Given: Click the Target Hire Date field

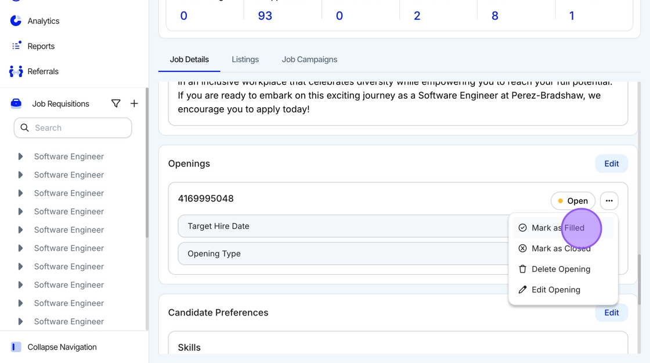Looking at the screenshot, I should (343, 226).
